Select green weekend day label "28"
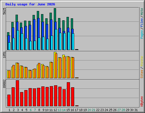This screenshot has width=145, height=113. pyautogui.click(x=123, y=110)
